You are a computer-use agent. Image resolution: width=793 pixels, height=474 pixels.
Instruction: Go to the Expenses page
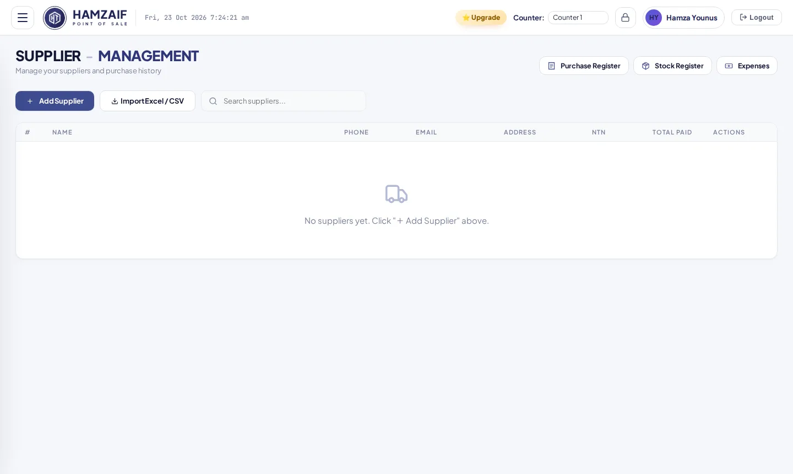747,66
